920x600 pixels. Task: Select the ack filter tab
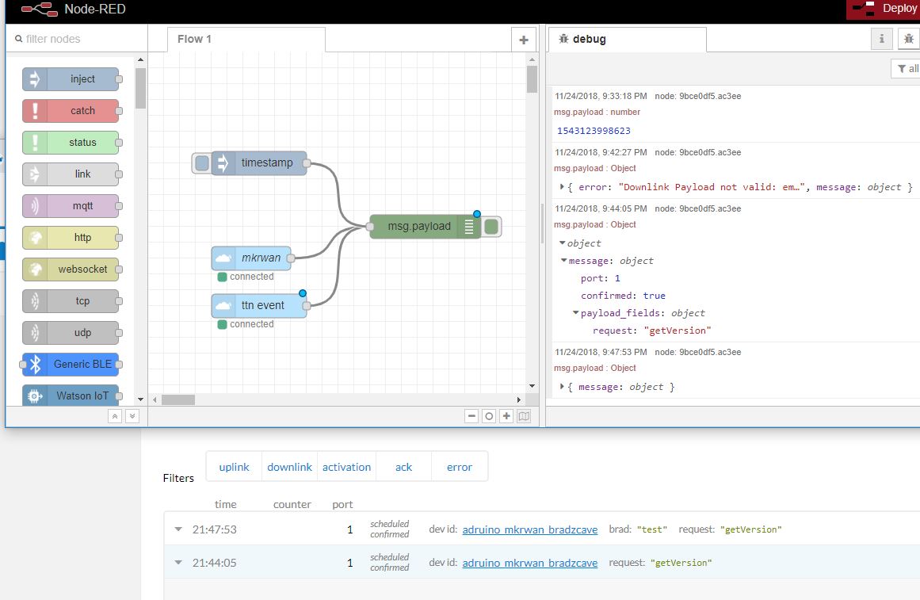(x=403, y=467)
